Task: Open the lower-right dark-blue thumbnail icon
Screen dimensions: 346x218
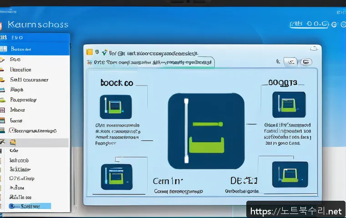Action: click(x=290, y=174)
